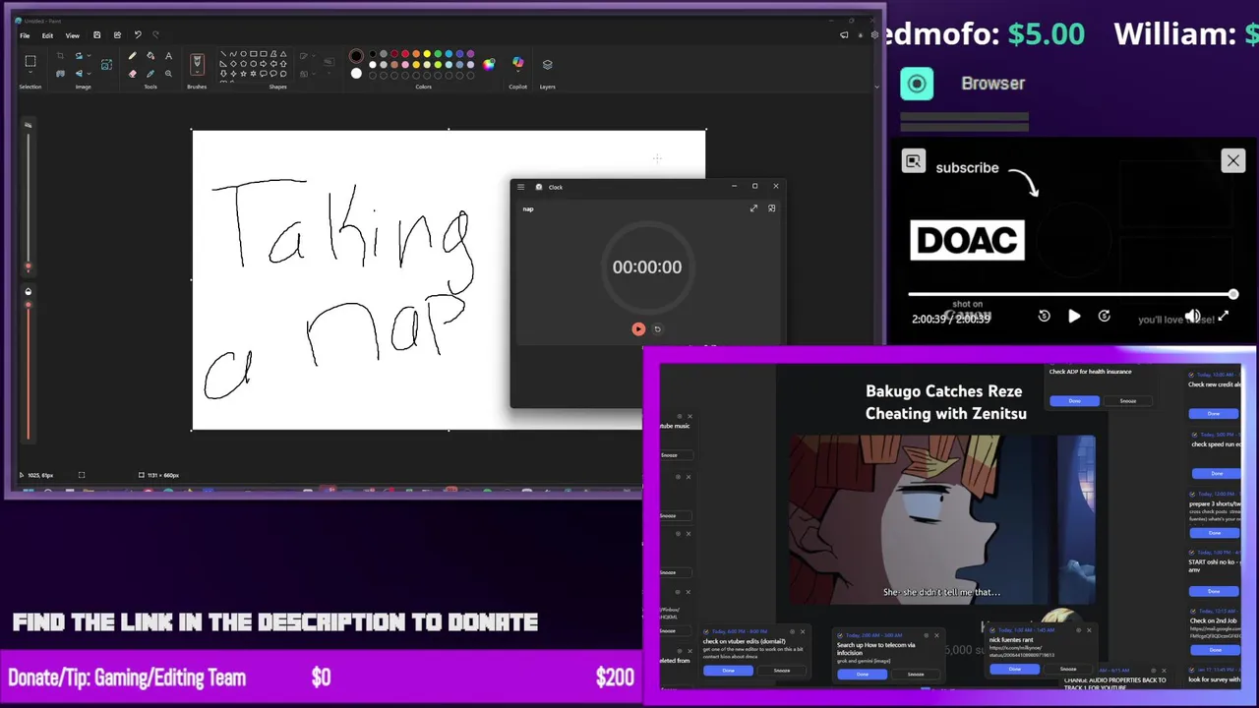Viewport: 1259px width, 708px height.
Task: Expand the Flip dropdown arrow in Paint
Action: [89, 74]
